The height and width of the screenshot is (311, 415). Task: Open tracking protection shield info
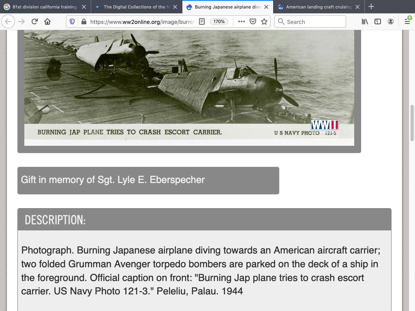(73, 22)
